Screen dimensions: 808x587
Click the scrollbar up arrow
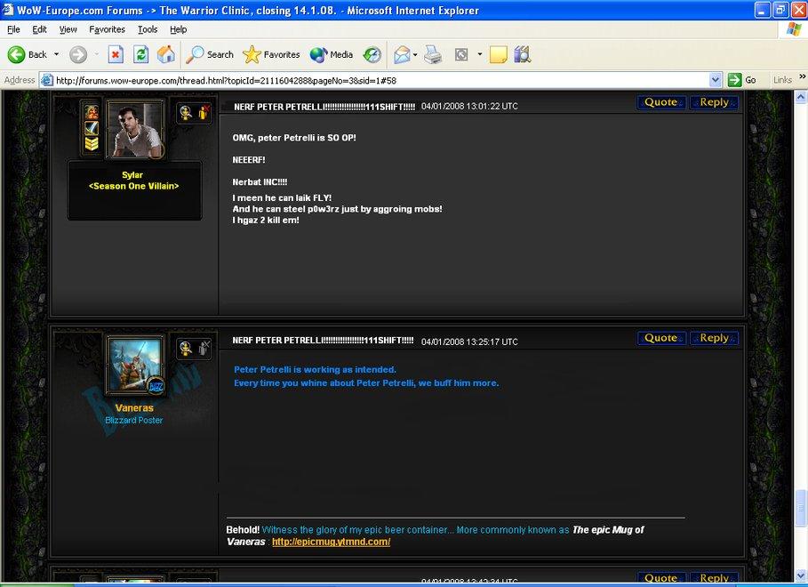tap(800, 96)
